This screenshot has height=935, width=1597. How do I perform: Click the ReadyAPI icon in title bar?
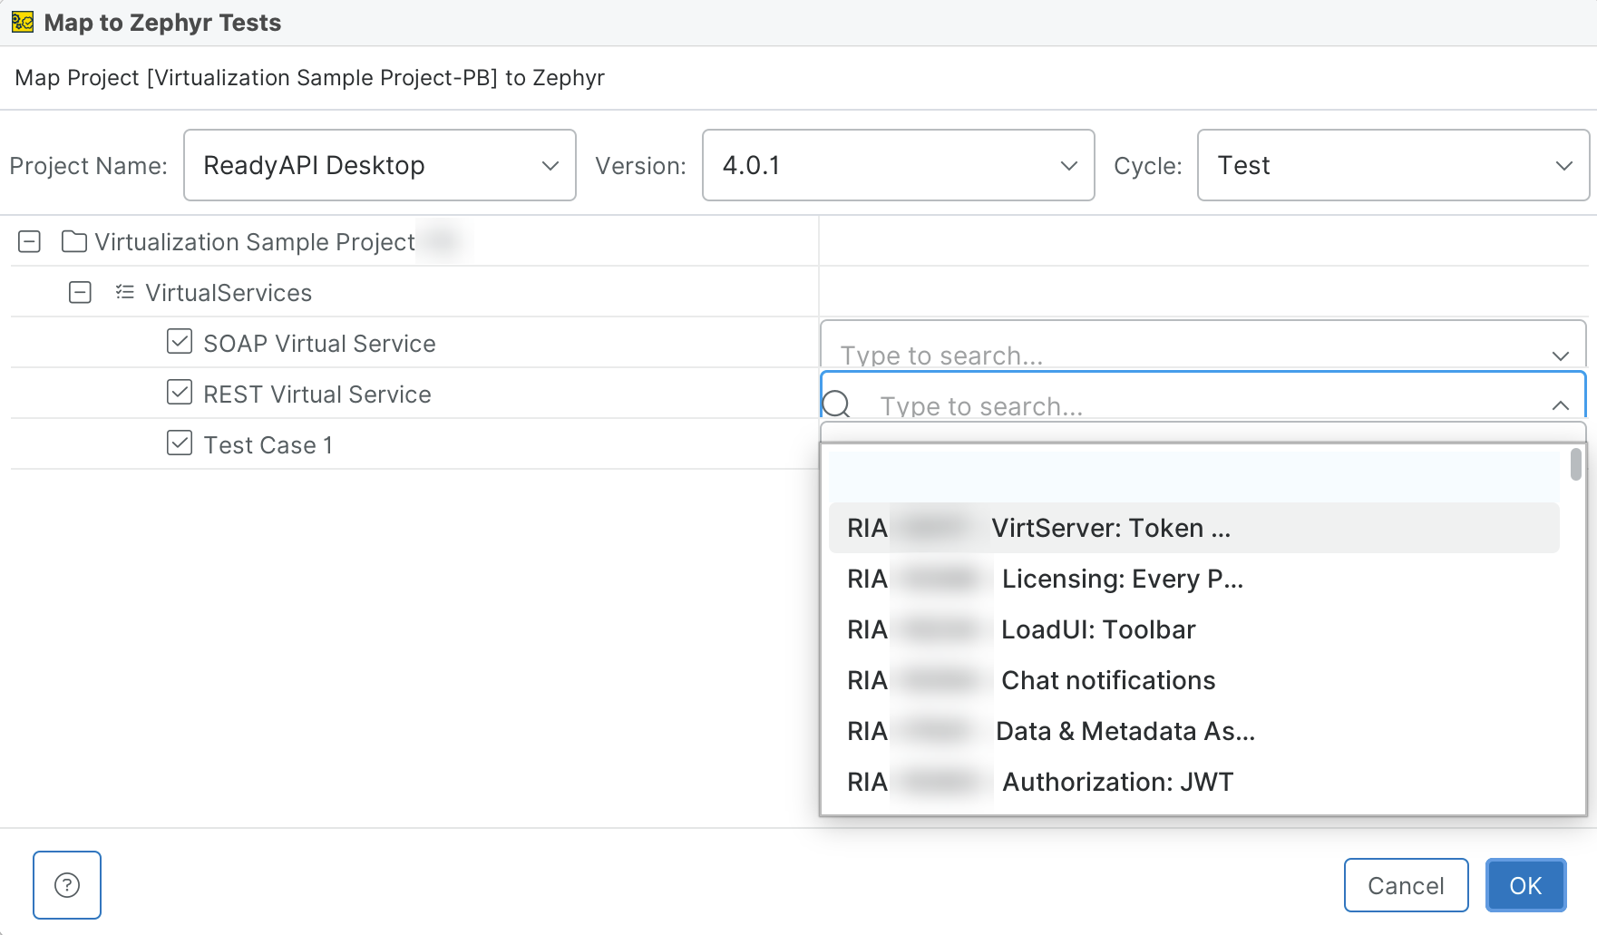coord(23,23)
